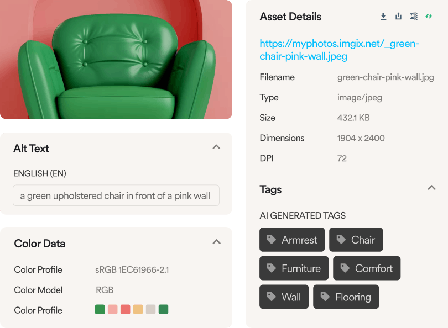Select the light gray color swatch
448x328 pixels.
click(150, 310)
